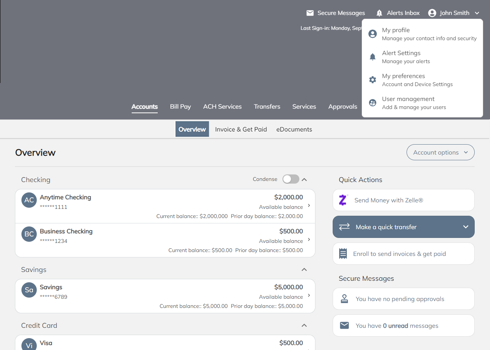Click the User management icon
Screen dimensions: 490x350
click(372, 103)
